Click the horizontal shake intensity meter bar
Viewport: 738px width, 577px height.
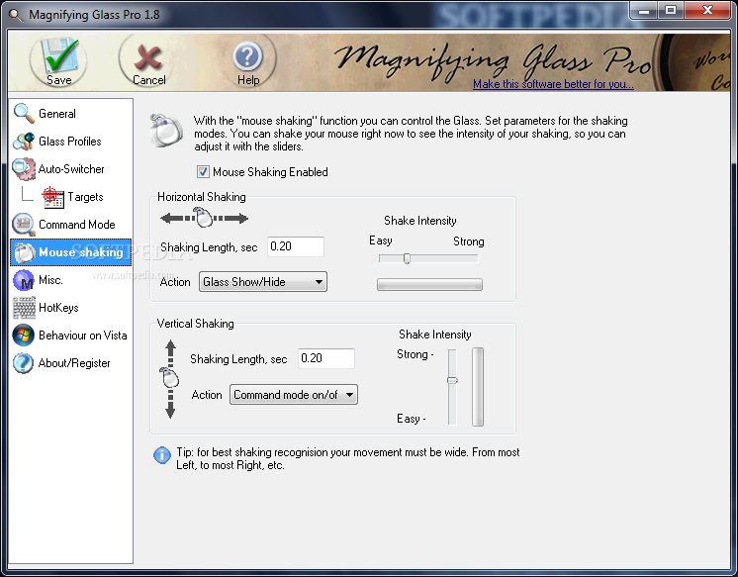click(x=429, y=284)
